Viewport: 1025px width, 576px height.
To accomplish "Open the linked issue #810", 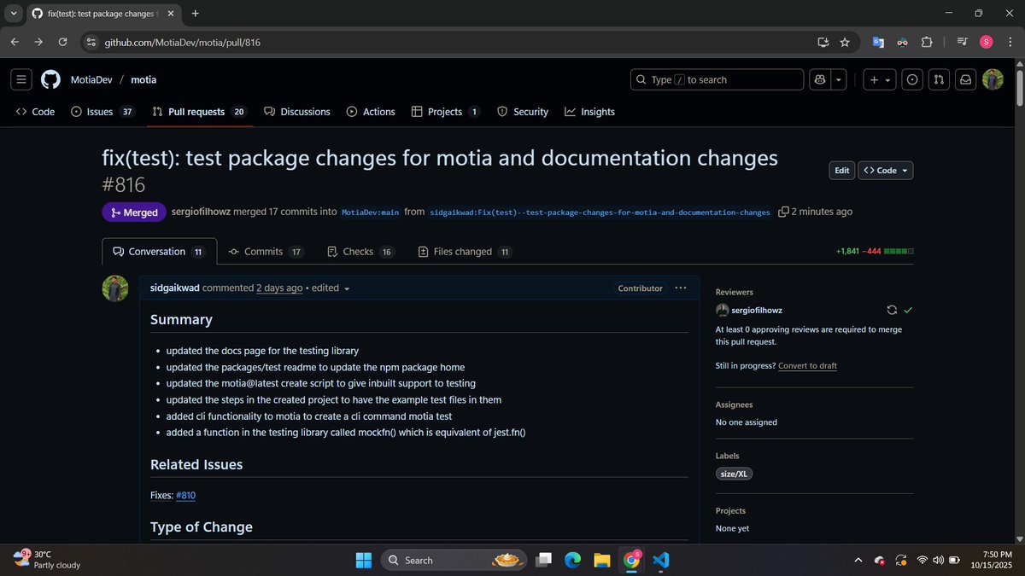I will (186, 495).
